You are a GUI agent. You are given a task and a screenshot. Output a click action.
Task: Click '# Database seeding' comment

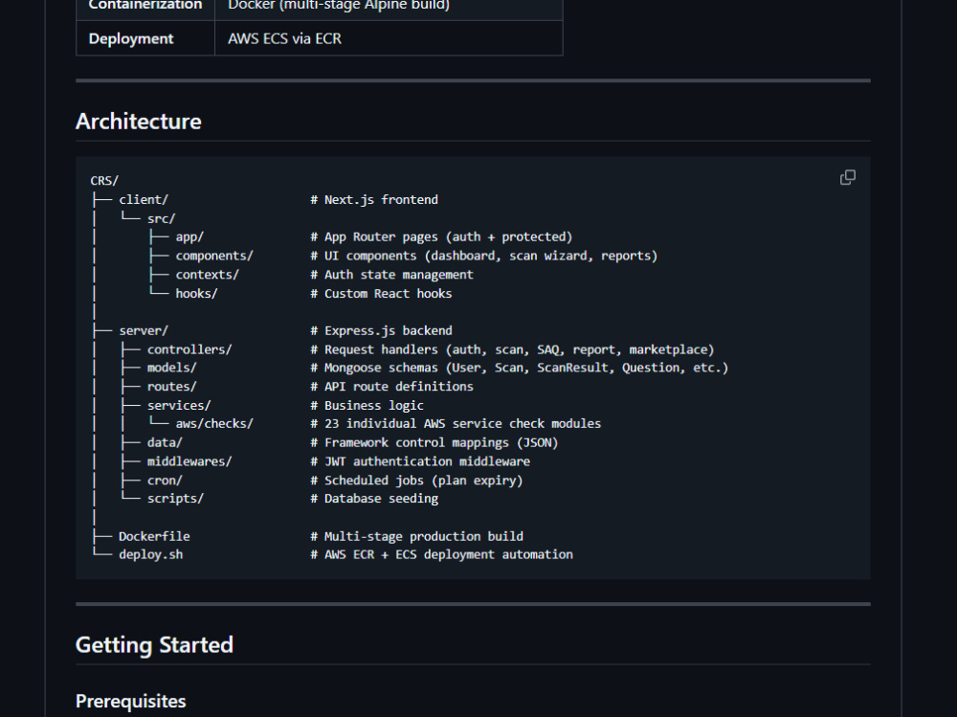click(374, 499)
